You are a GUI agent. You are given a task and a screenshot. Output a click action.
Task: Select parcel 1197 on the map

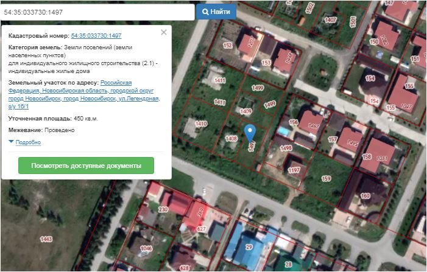pyautogui.click(x=294, y=169)
